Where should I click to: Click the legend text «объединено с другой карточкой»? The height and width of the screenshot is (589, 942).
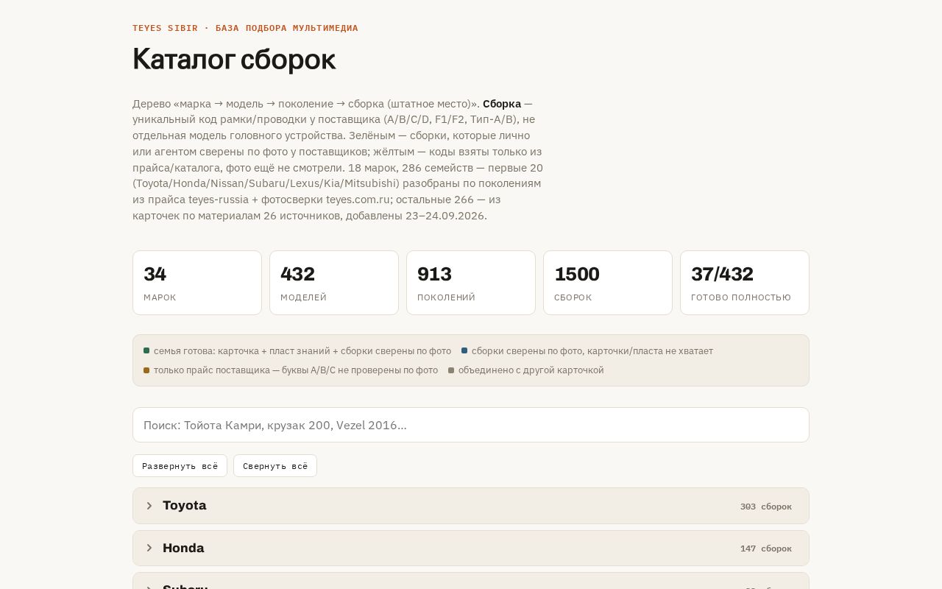point(531,370)
